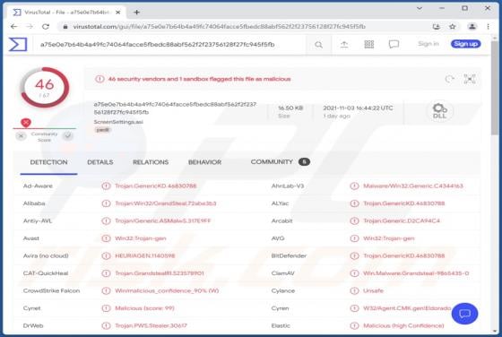Click the Cyren W32/Agent detection

(407, 308)
